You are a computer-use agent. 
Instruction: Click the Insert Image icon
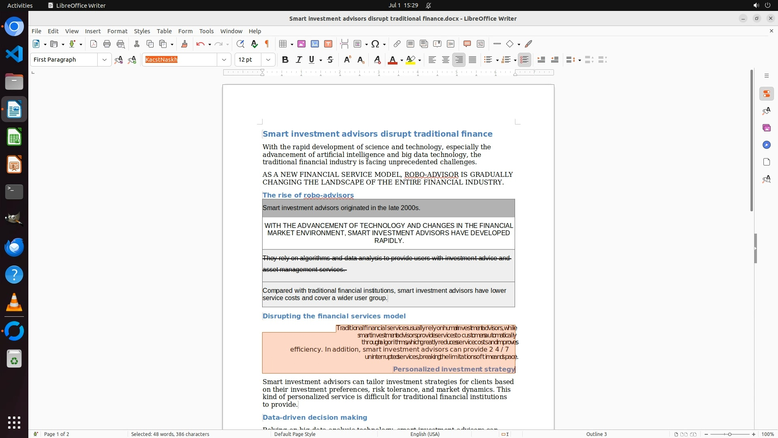301,44
